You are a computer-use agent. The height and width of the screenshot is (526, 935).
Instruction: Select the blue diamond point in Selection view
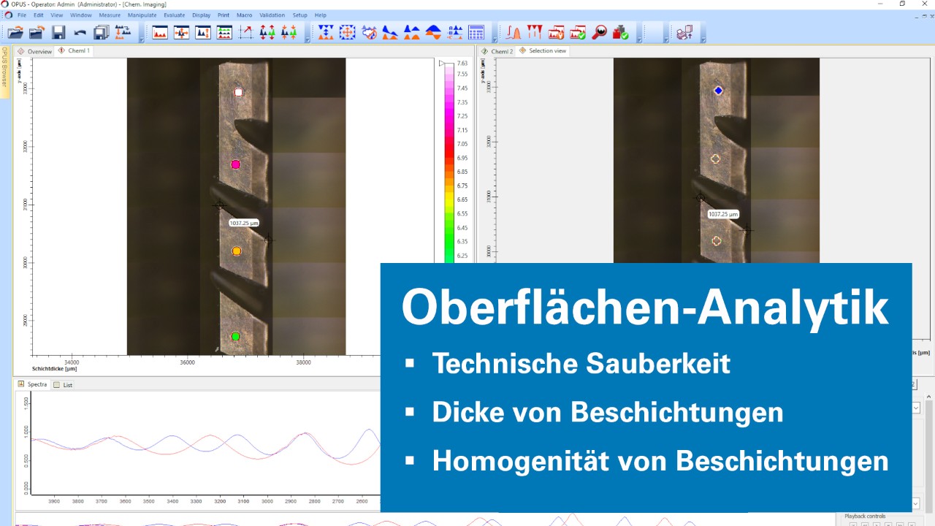coord(719,91)
